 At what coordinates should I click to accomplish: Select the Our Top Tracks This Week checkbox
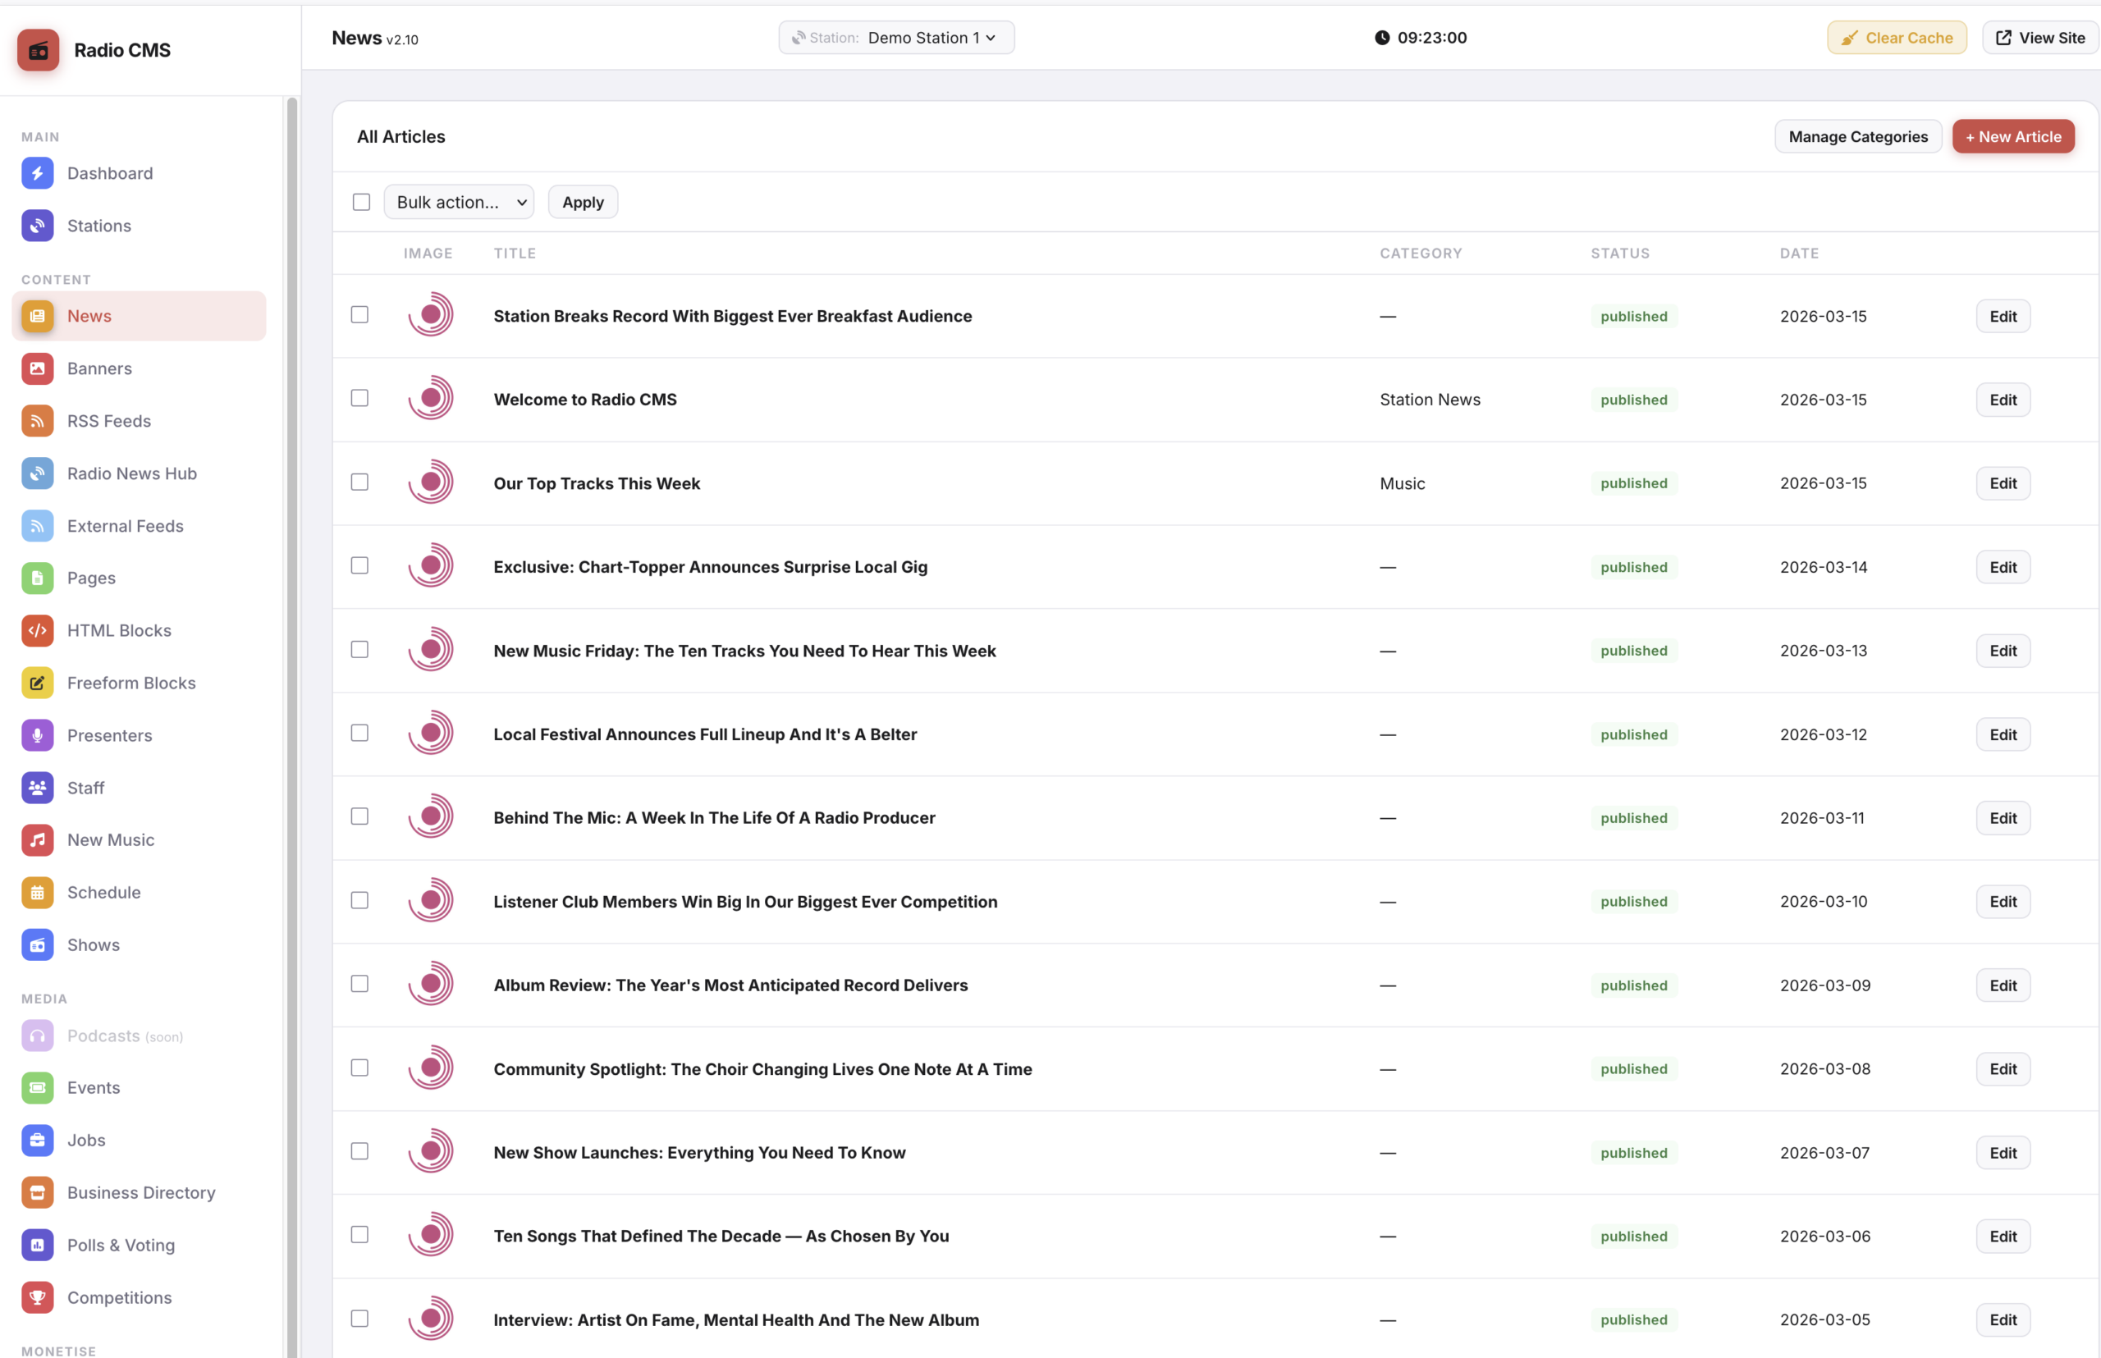[359, 482]
